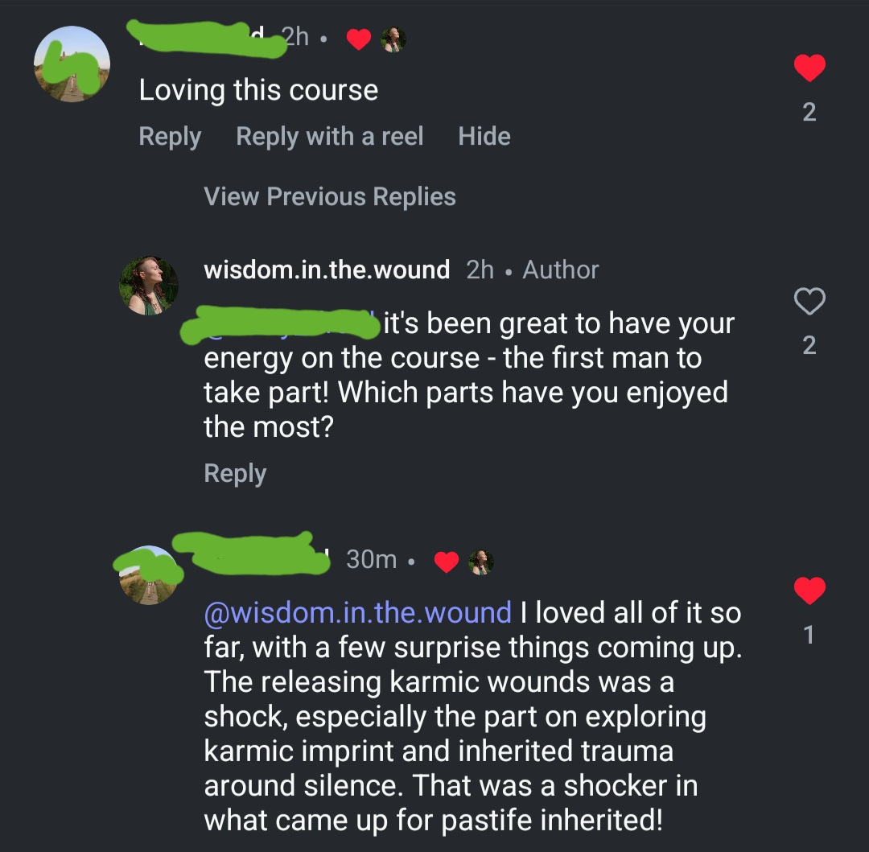
Task: Open wisdom.in.the.wound profile picture
Action: coord(149,286)
